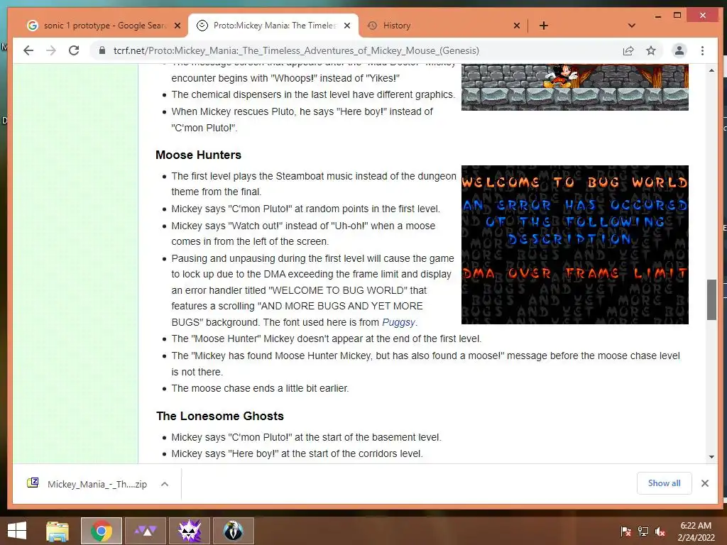Open the spiky purple face taskbar app
This screenshot has height=545, width=727.
[x=190, y=531]
